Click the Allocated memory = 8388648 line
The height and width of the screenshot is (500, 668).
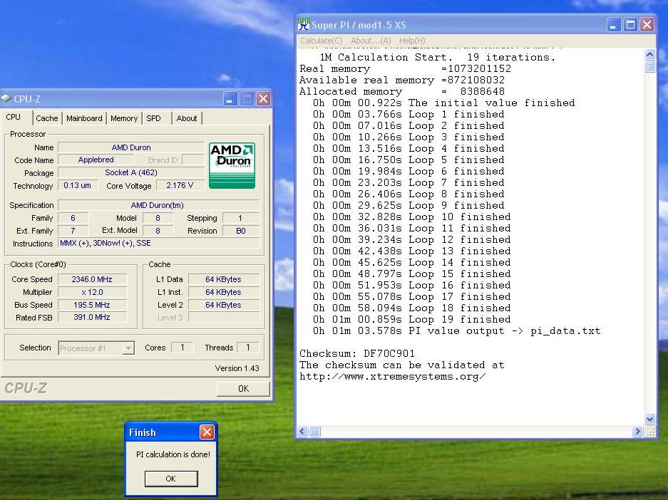pyautogui.click(x=402, y=91)
